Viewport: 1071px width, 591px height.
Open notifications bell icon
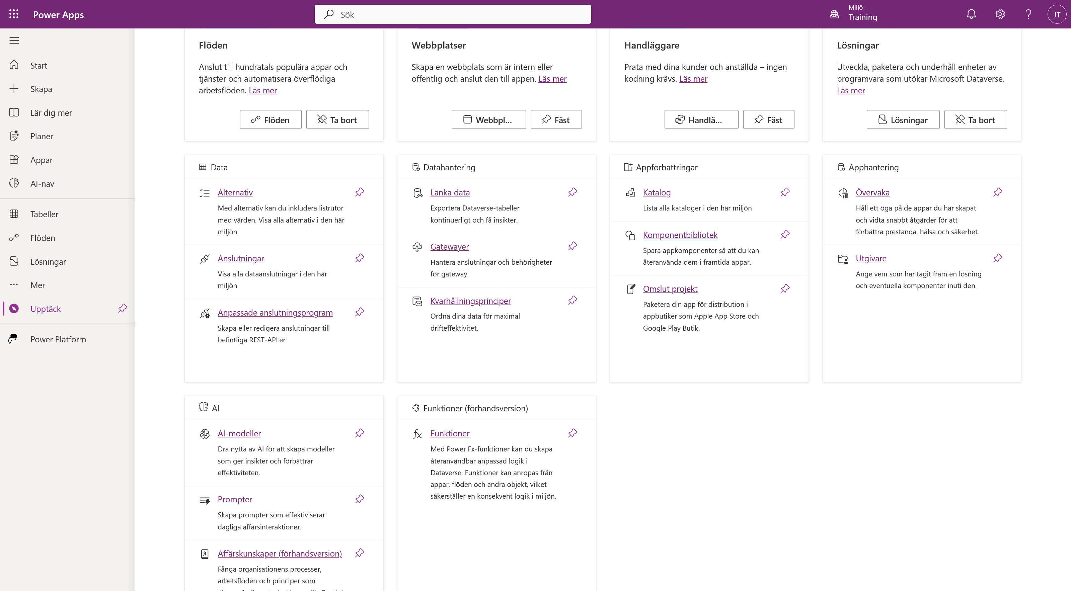(971, 14)
